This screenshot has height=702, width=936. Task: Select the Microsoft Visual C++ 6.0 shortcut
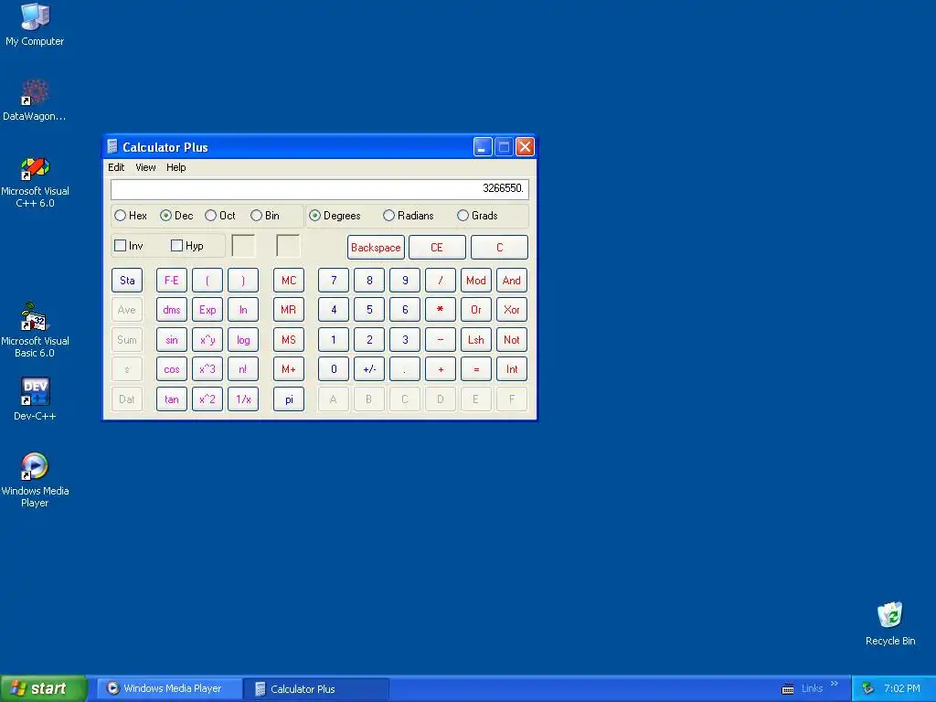[x=35, y=182]
